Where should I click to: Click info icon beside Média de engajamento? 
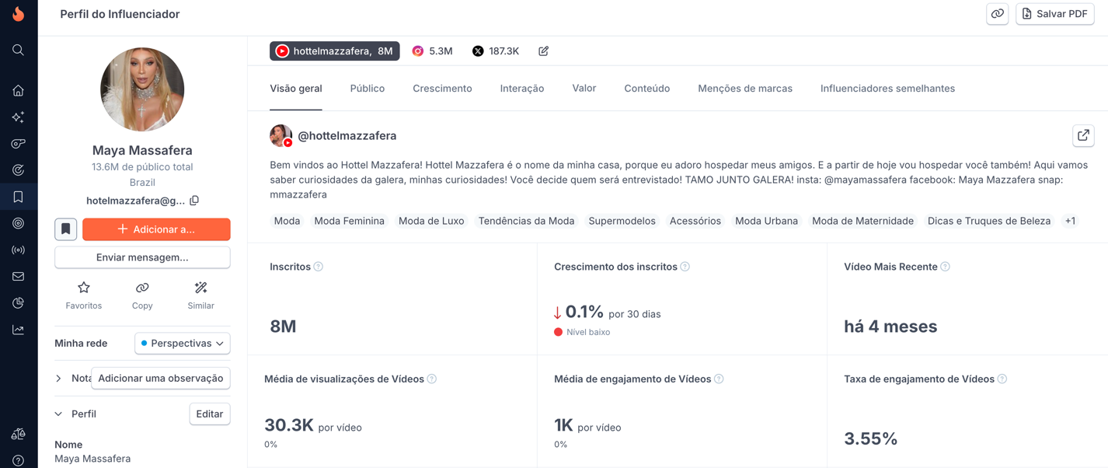tap(719, 379)
